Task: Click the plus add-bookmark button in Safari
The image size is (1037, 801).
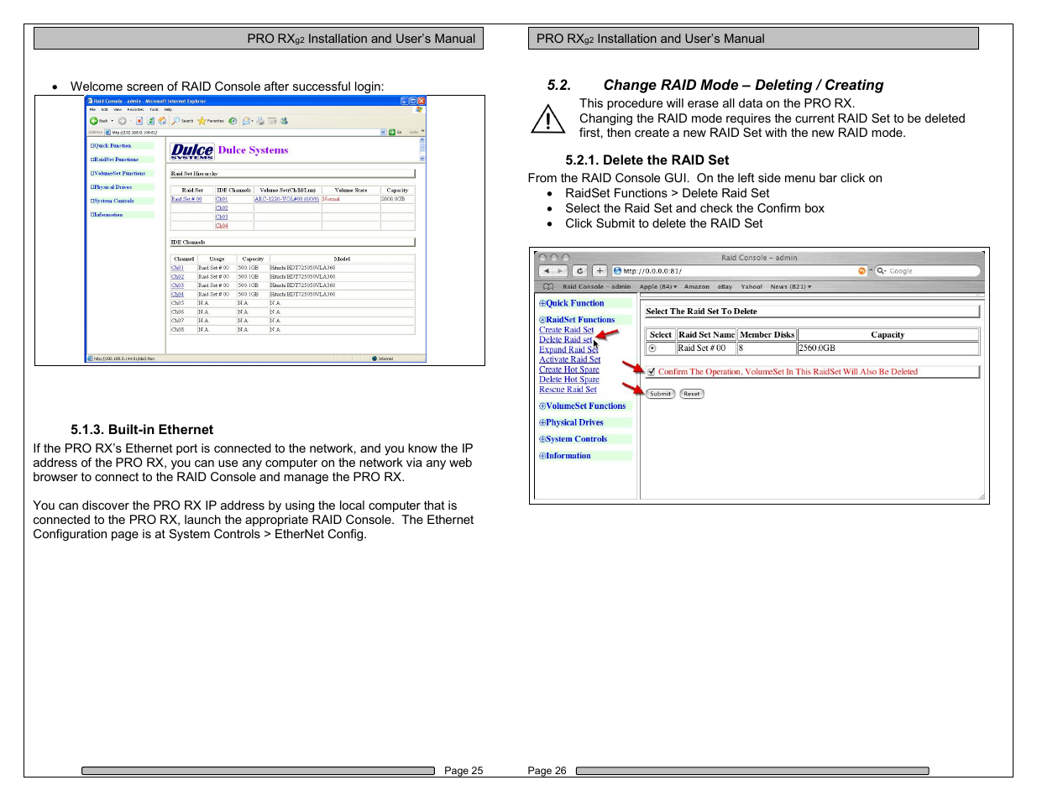Action: pos(600,271)
